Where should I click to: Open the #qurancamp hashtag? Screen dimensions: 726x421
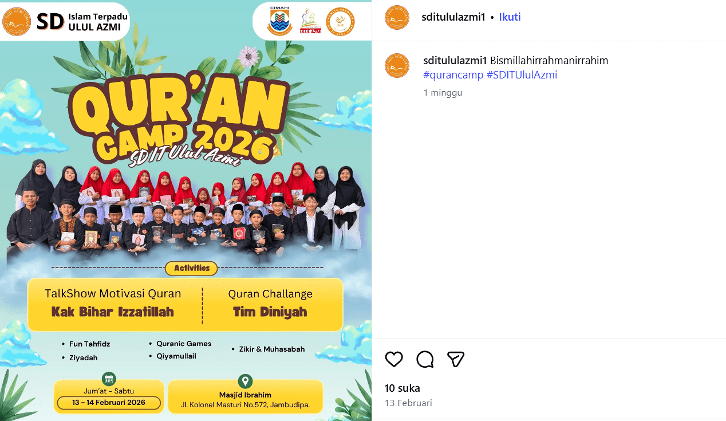click(x=453, y=74)
